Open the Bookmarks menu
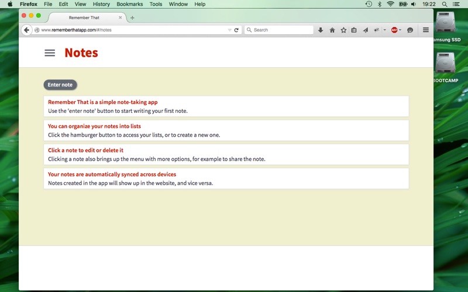The image size is (468, 292). click(129, 4)
